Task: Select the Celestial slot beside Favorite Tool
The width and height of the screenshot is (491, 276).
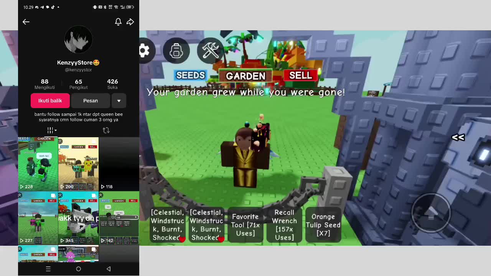Action: [206, 225]
